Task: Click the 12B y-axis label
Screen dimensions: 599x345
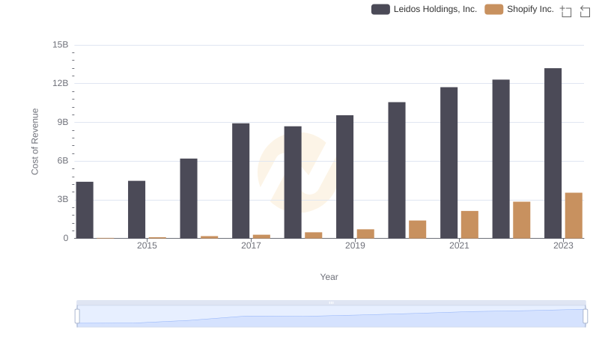Action: 61,83
